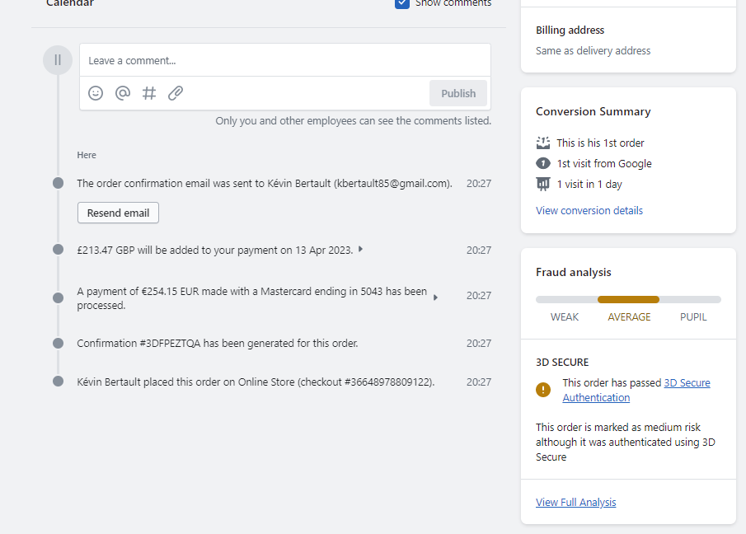
Task: Click the order placed timeline marker
Action: click(58, 382)
